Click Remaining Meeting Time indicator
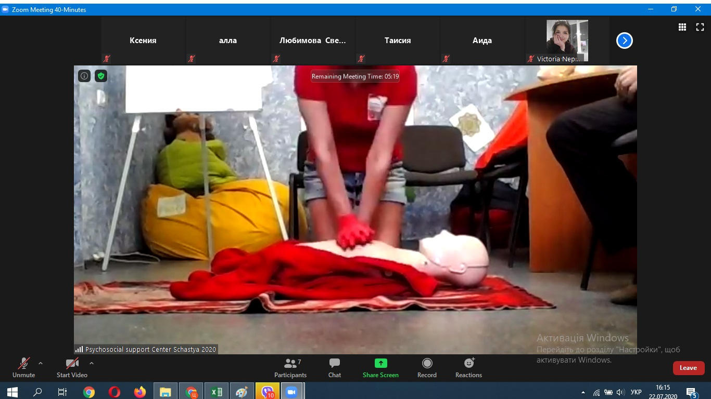The image size is (711, 399). pos(355,76)
